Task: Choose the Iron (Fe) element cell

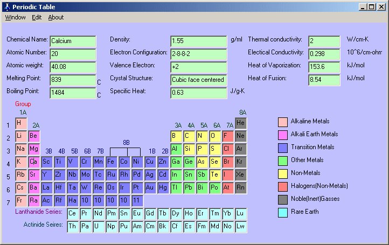Action: (112, 162)
